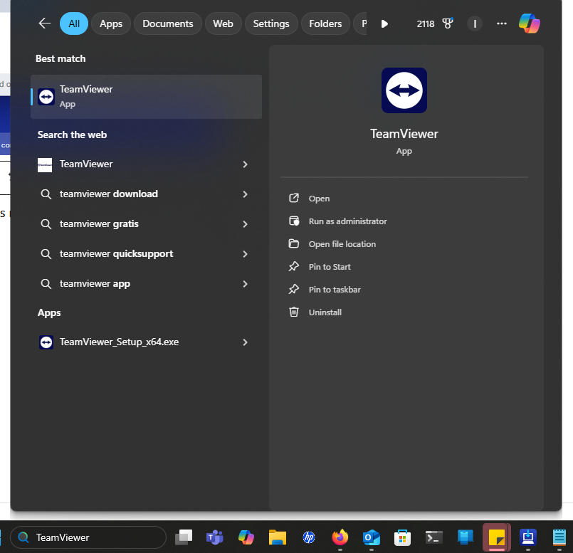Screen dimensions: 573x553
Task: Click the Pin to taskbar pin icon
Action: (294, 289)
